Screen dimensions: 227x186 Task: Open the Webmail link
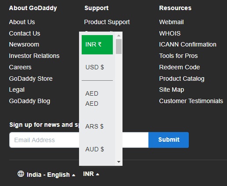pos(171,22)
